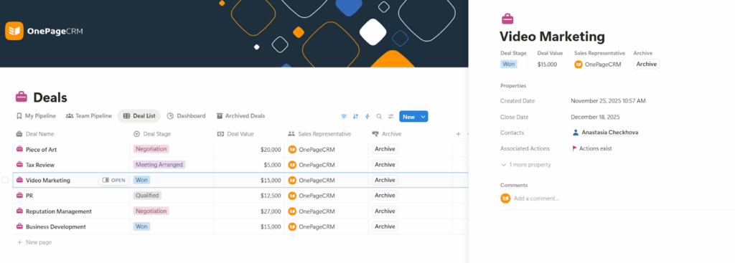Click Archive in the Business Development row
735x263 pixels.
[x=385, y=226]
